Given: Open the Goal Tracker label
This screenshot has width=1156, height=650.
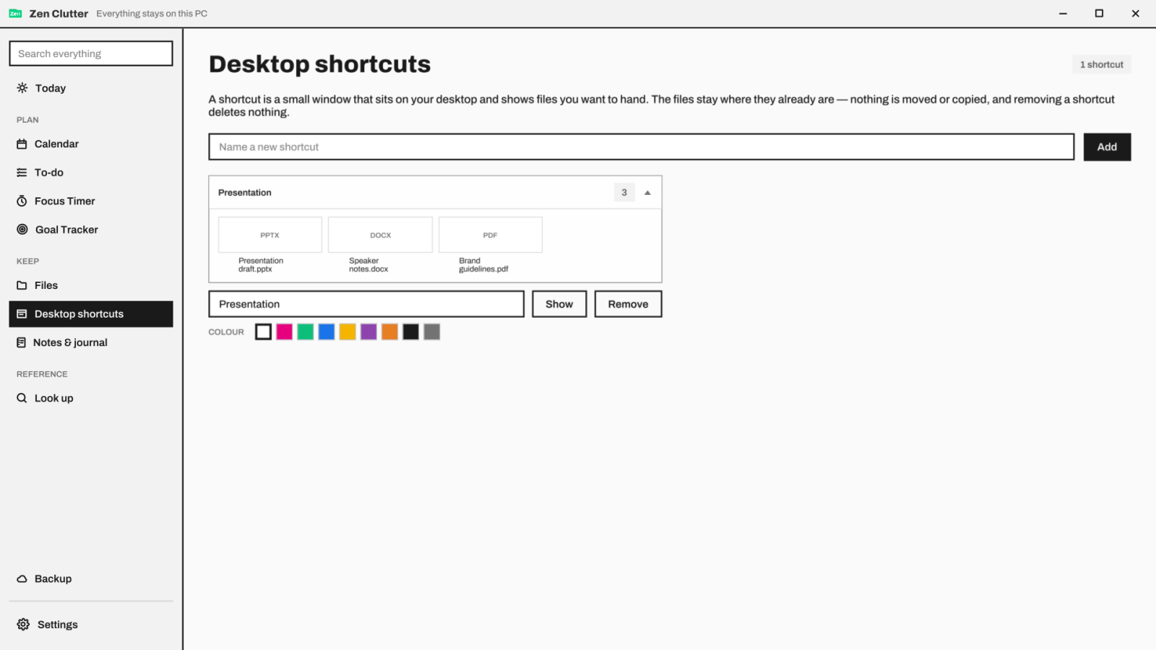Looking at the screenshot, I should coord(66,230).
